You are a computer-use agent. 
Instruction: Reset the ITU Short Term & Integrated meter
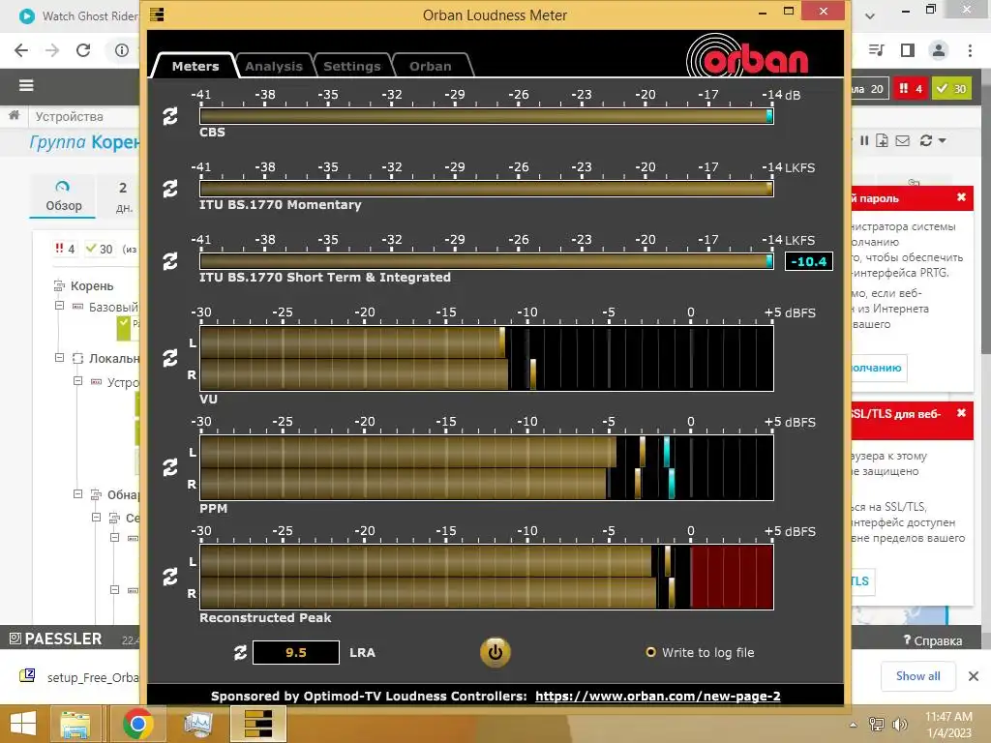pyautogui.click(x=170, y=261)
